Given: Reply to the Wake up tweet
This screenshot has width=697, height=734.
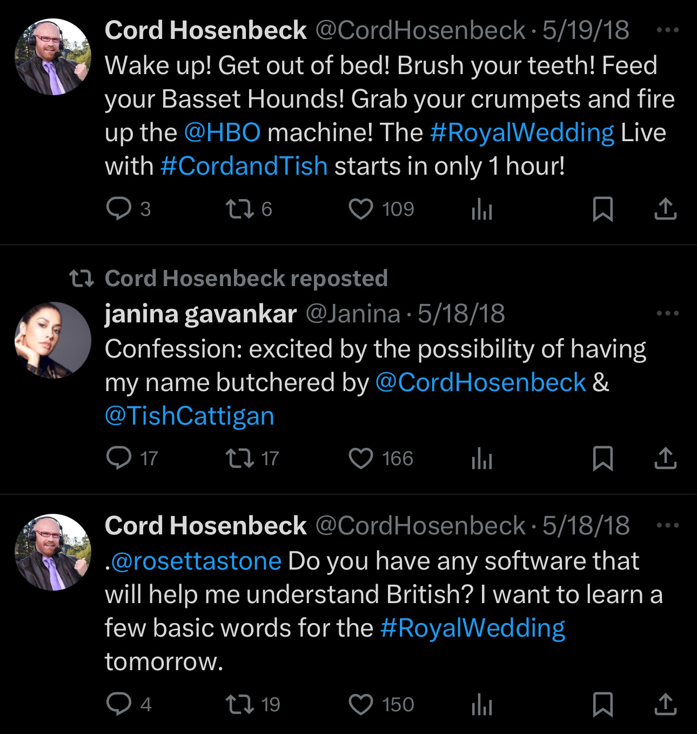Looking at the screenshot, I should pos(119,209).
